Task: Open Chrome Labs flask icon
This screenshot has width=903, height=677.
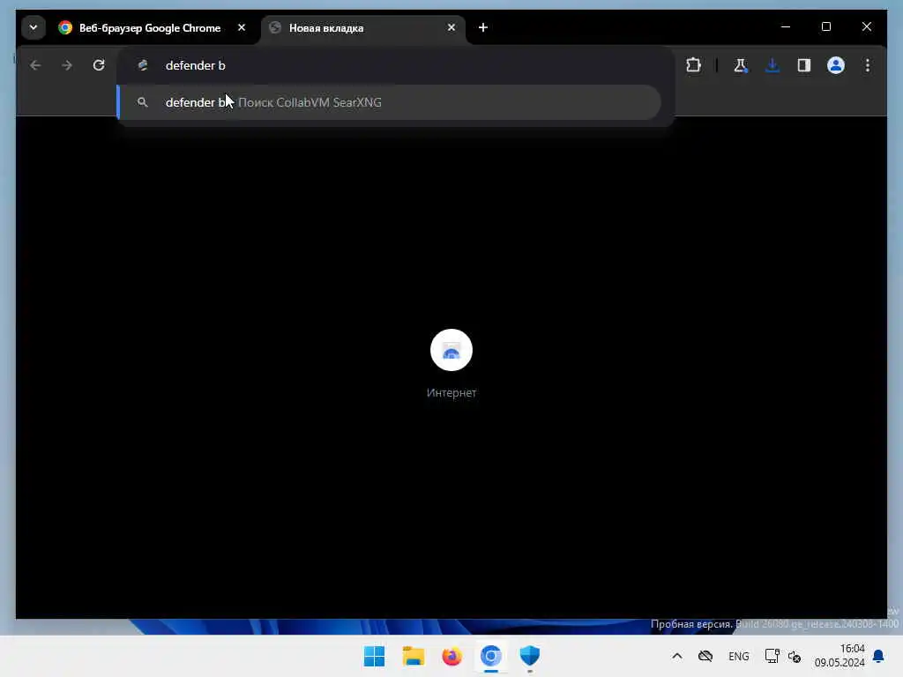Action: point(741,65)
